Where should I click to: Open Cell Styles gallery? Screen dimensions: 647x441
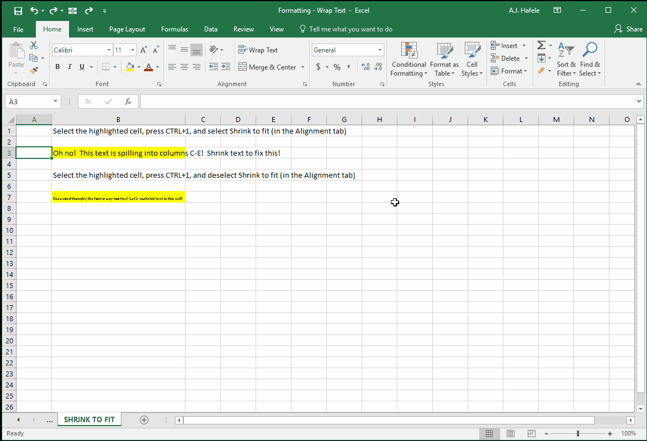pyautogui.click(x=472, y=60)
